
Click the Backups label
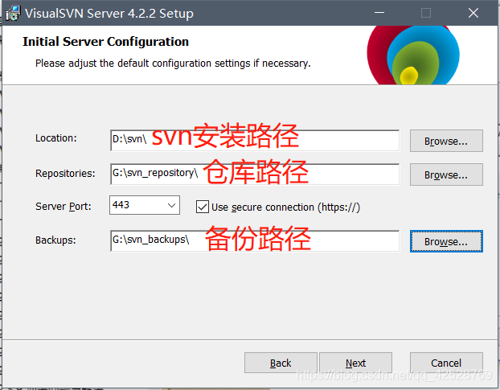pos(55,240)
